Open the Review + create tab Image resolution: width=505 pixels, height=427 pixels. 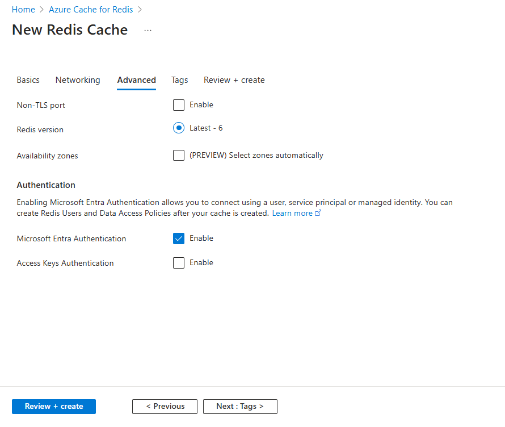[234, 80]
